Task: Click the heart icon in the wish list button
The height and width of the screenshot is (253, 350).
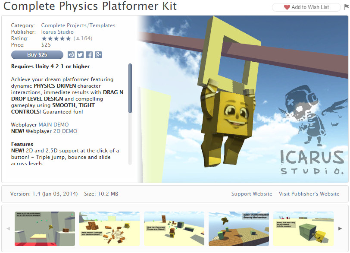Action: click(x=287, y=7)
